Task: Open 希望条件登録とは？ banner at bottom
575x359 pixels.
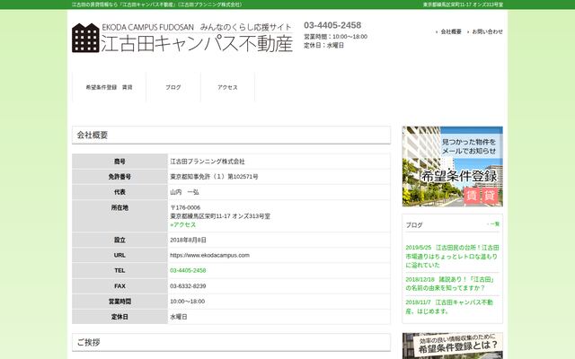Action: pos(453,346)
